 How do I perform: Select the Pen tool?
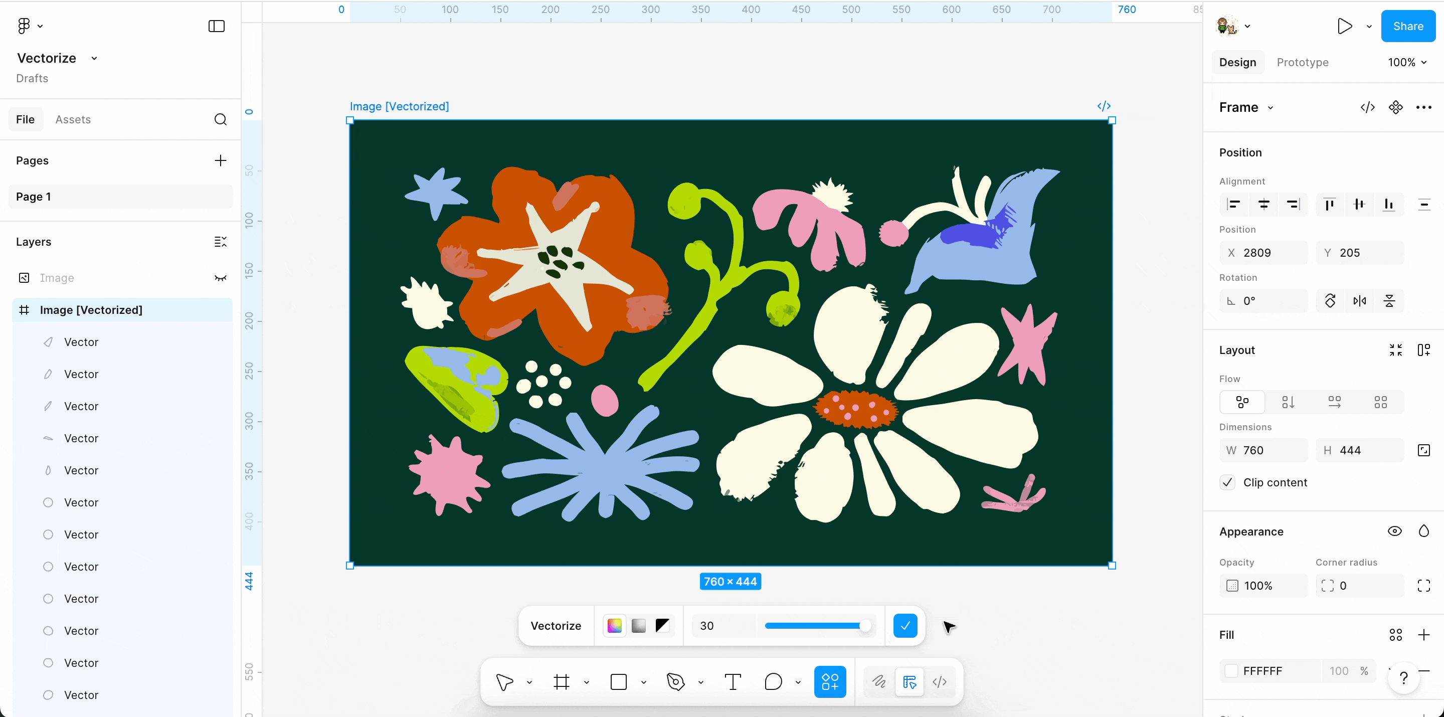[x=675, y=682]
